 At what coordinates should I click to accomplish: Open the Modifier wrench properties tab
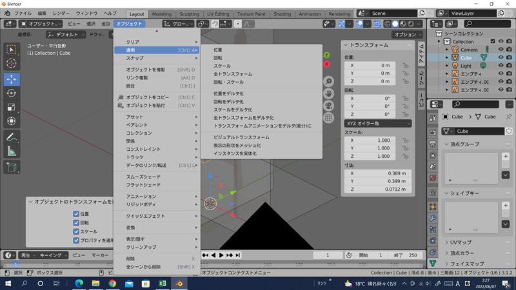[433, 218]
